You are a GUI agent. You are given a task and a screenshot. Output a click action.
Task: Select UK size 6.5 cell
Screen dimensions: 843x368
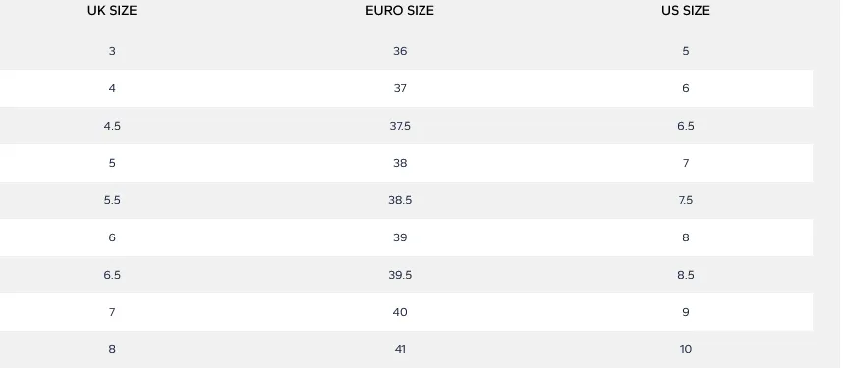(112, 275)
